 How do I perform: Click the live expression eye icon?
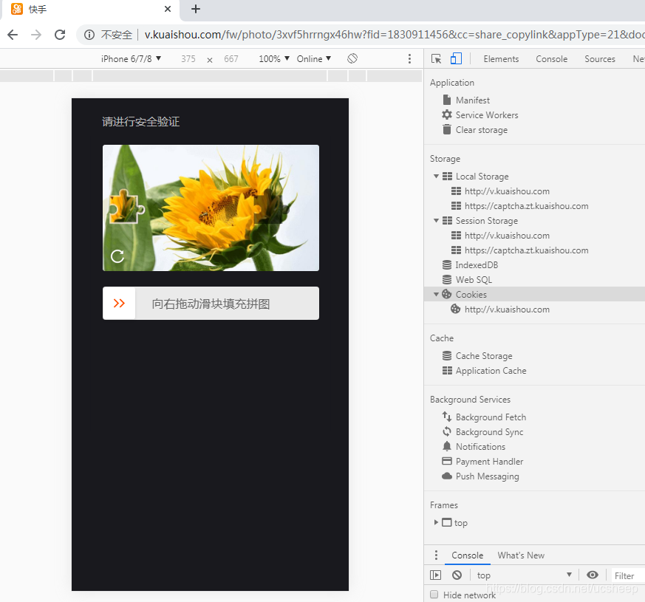[593, 575]
